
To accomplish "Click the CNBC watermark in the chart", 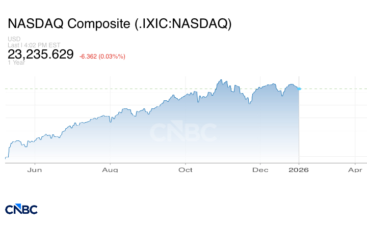I will [182, 132].
